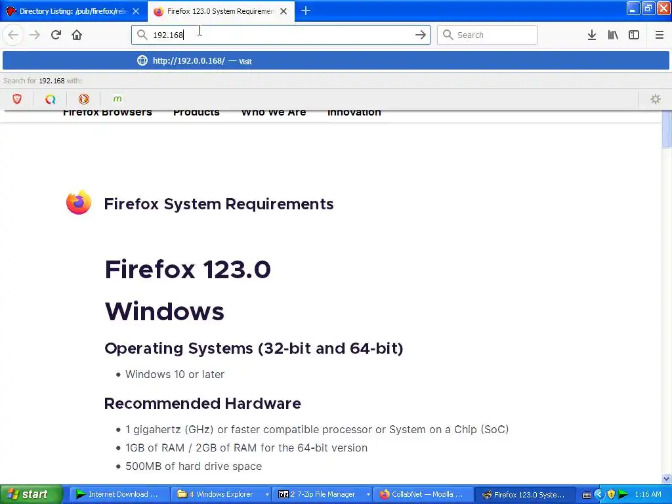672x504 pixels.
Task: Click '500MB of hard drive space' bullet
Action: coord(194,467)
